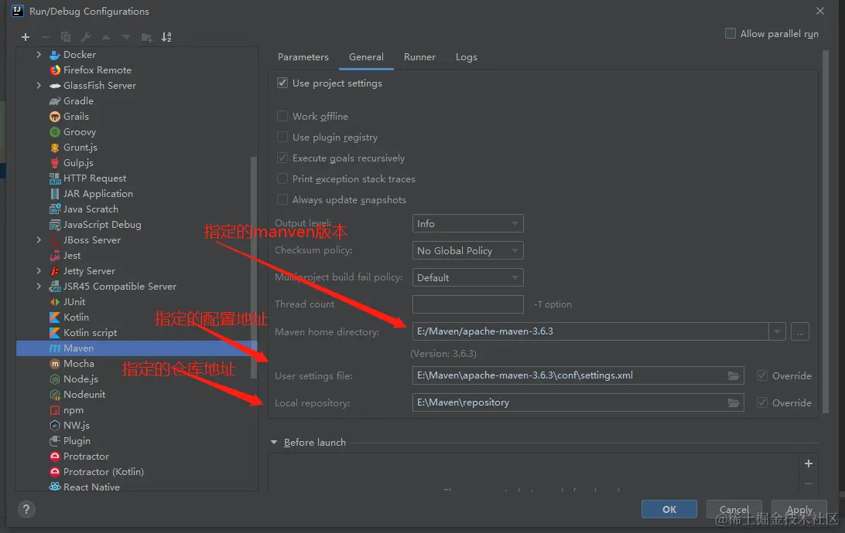
Task: Expand the JBoss Server node
Action: click(39, 240)
